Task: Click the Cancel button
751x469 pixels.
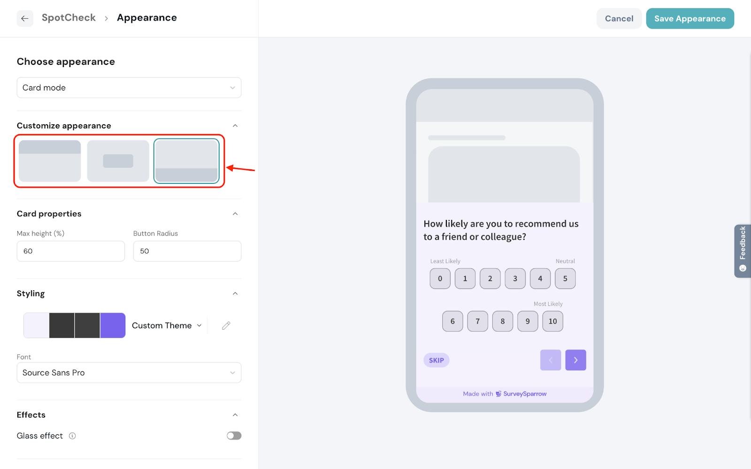Action: tap(619, 19)
